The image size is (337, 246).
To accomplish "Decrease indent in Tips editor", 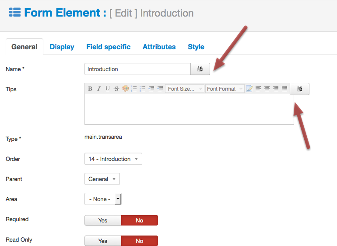I will point(160,89).
